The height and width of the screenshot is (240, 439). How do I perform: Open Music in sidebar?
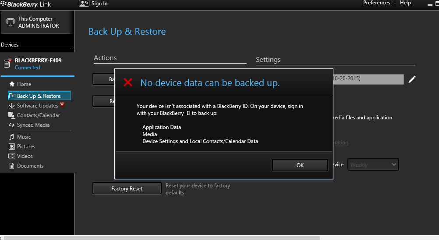point(24,137)
